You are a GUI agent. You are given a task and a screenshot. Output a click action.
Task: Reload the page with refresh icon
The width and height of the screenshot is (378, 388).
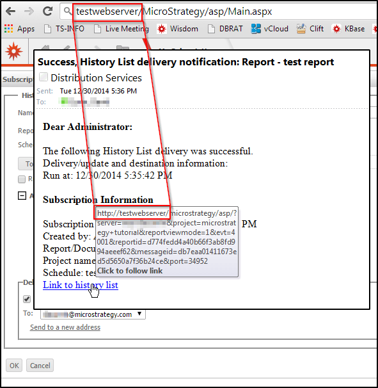(x=47, y=11)
